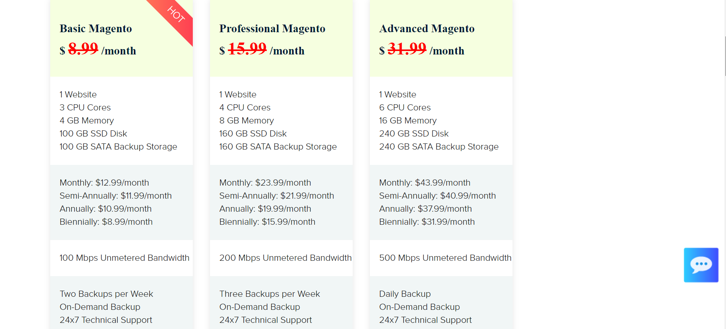Click the crossed-out 15.99 price

pos(247,49)
